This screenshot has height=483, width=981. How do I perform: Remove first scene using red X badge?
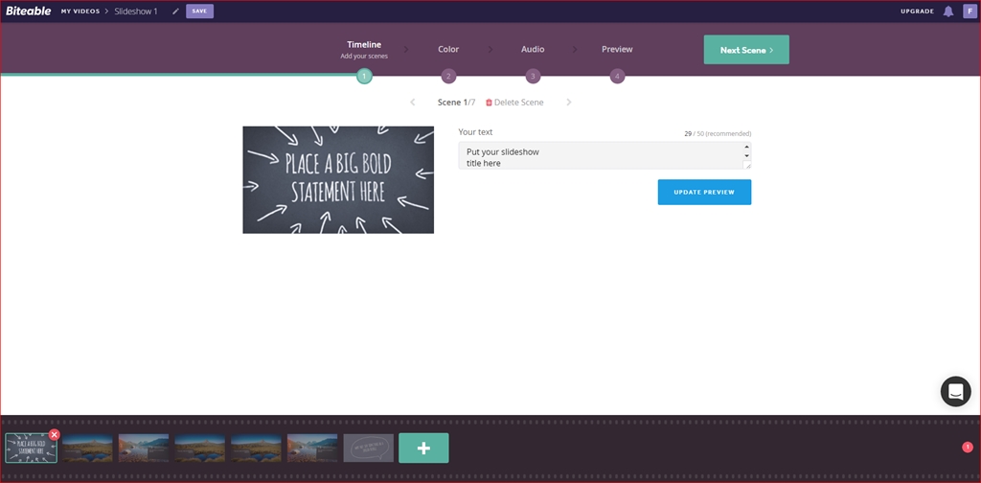click(x=55, y=434)
